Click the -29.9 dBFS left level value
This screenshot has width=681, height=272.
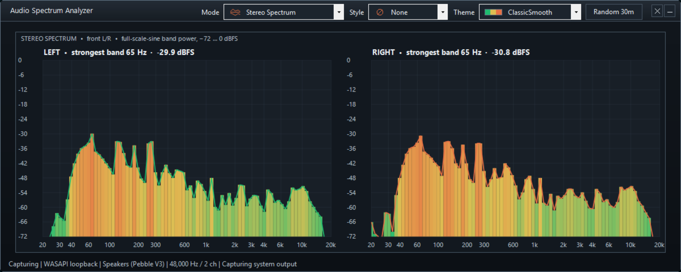(x=176, y=53)
